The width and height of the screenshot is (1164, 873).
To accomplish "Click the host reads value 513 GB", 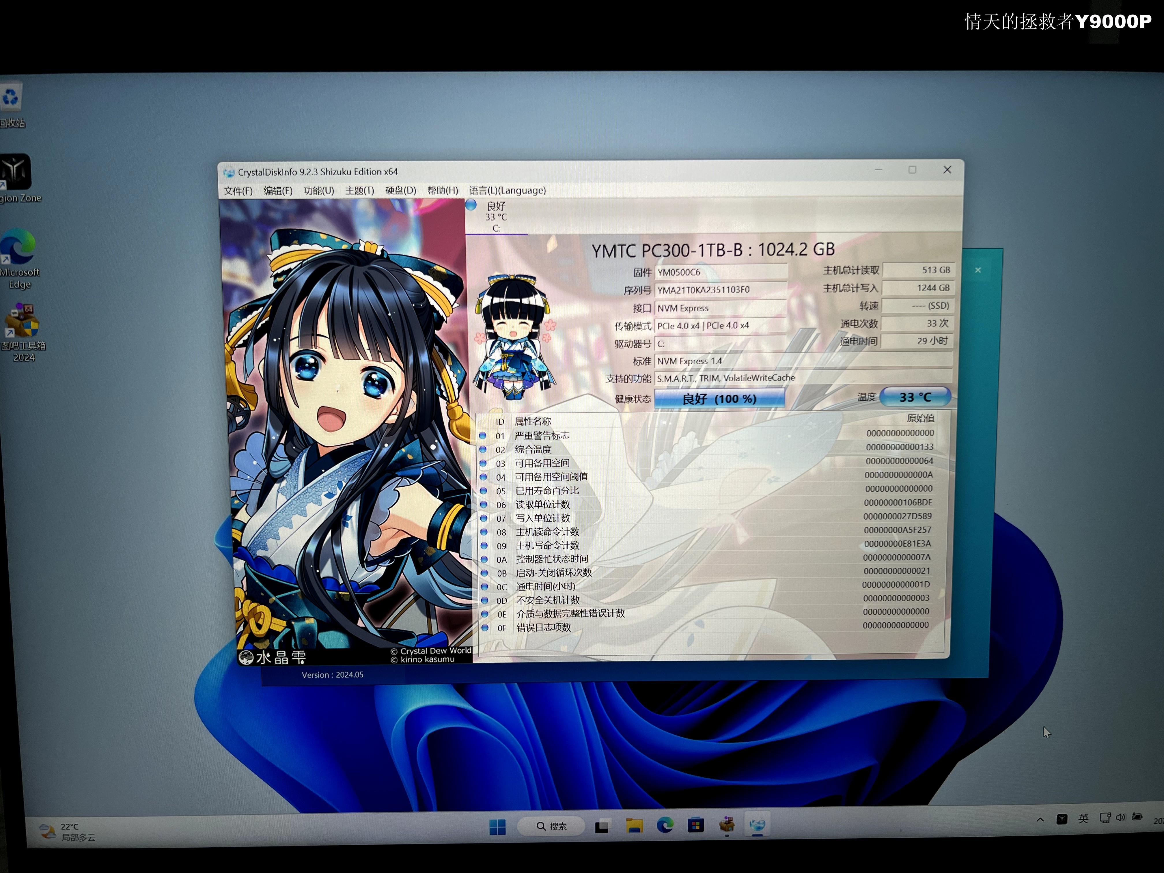I will 918,270.
